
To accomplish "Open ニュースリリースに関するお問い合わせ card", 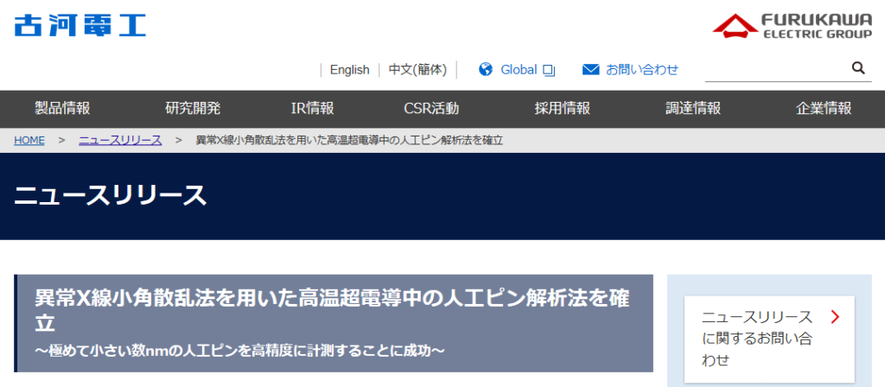I will tap(769, 339).
